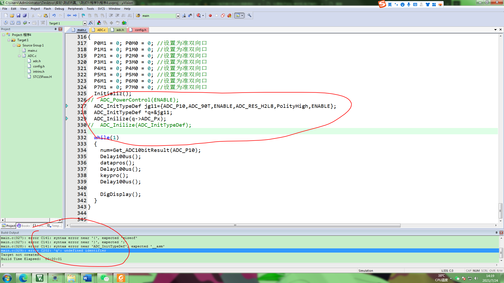Switch to the config.h editor tab

pyautogui.click(x=138, y=30)
